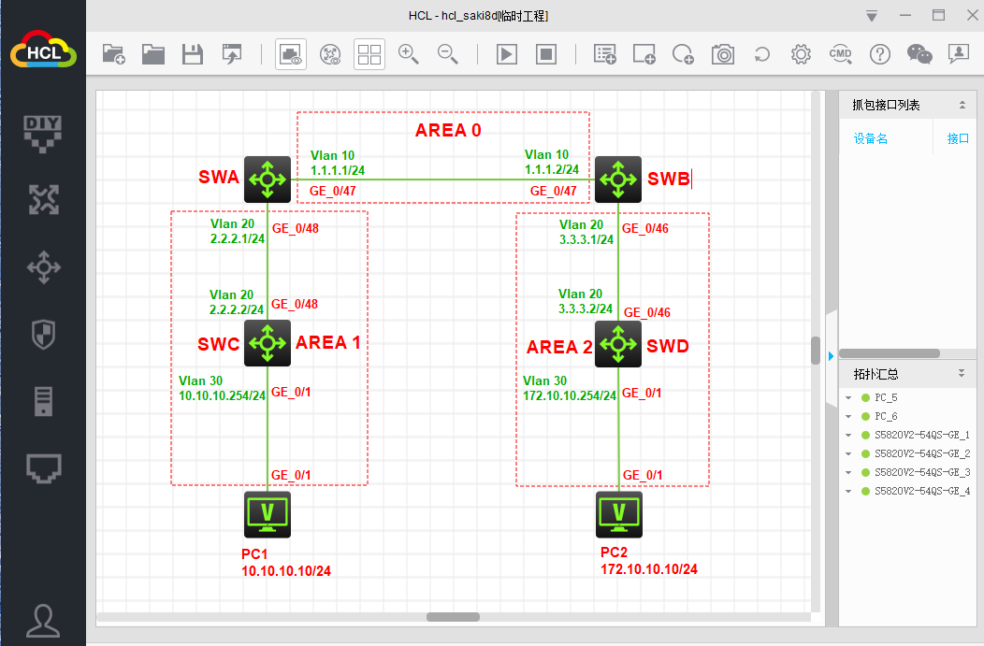Select the PC2 172.10.10.10/24 address label
The height and width of the screenshot is (646, 984).
(649, 561)
